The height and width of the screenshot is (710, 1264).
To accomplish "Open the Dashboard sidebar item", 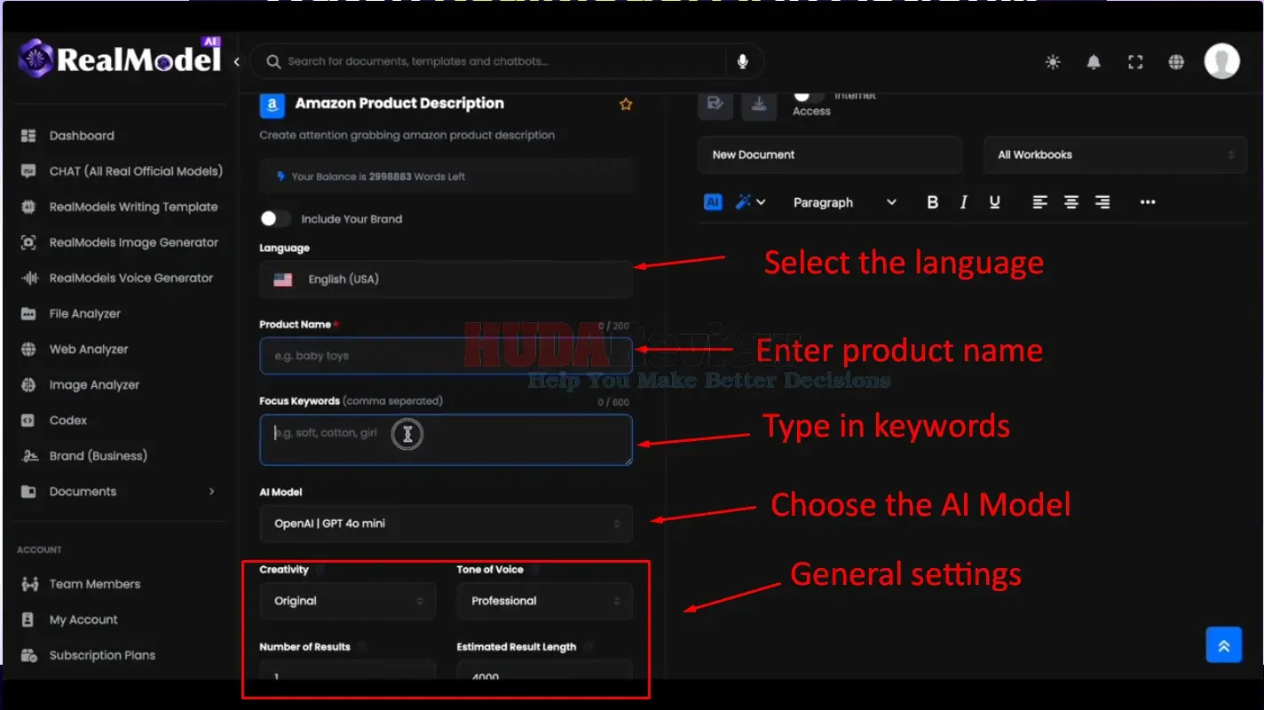I will coord(82,136).
